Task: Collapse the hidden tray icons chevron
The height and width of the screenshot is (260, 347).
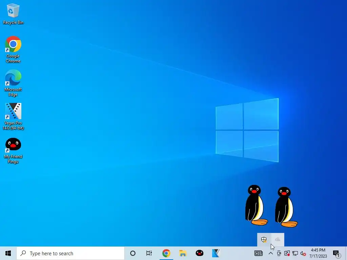Action: [271, 253]
